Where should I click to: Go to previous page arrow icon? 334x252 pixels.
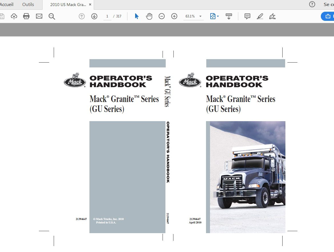(x=82, y=16)
